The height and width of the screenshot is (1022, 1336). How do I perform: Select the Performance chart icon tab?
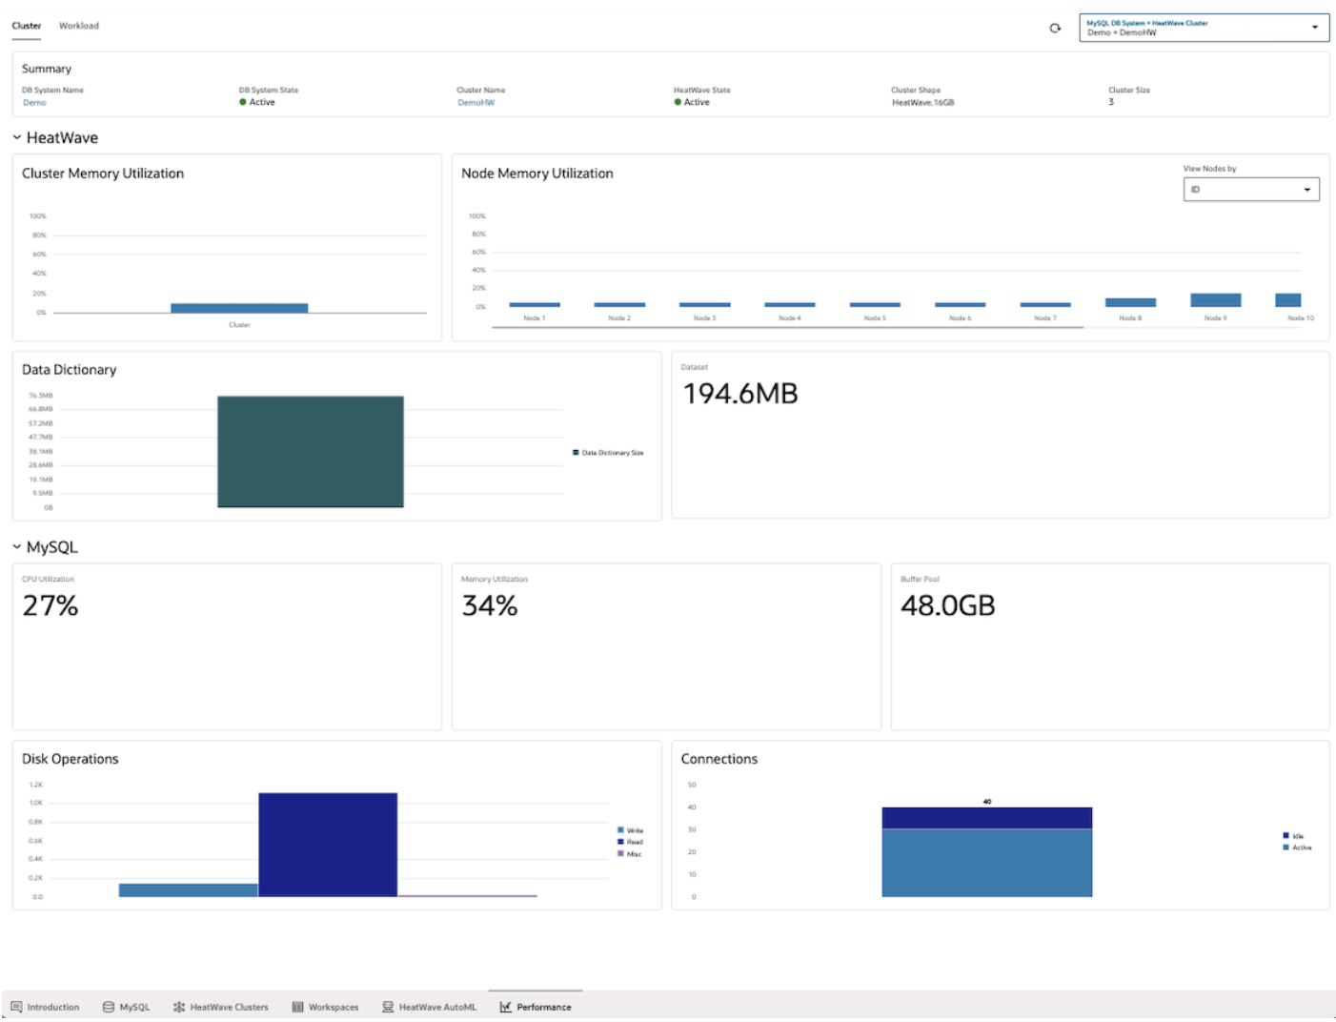click(x=506, y=1007)
